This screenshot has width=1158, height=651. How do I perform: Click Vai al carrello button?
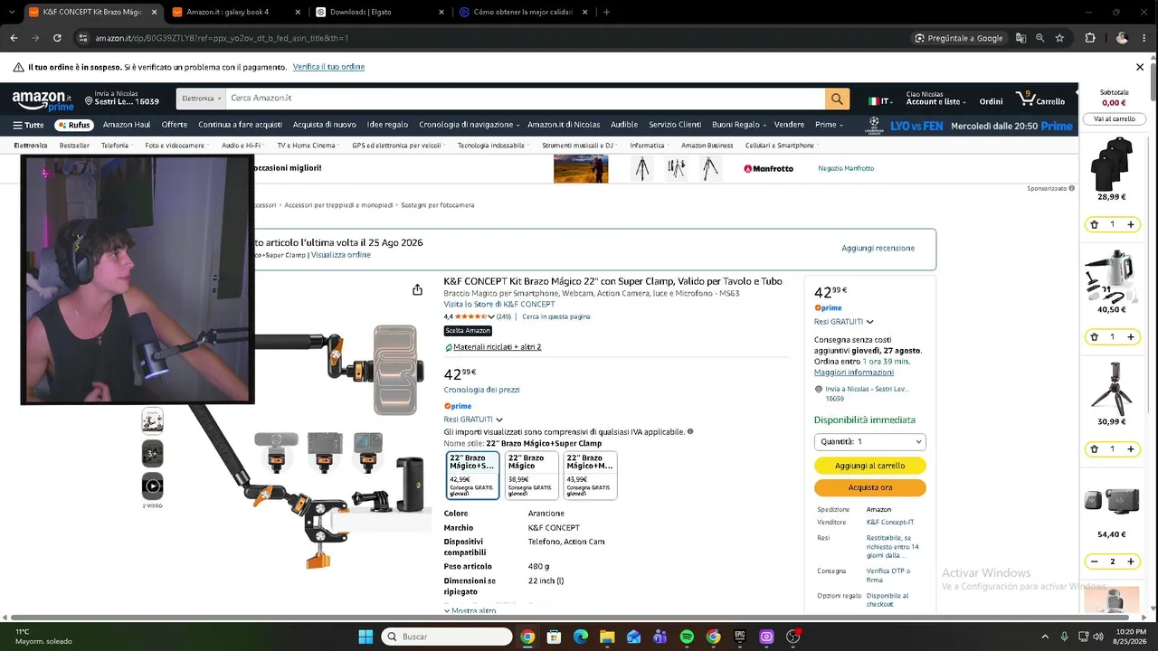(1114, 119)
